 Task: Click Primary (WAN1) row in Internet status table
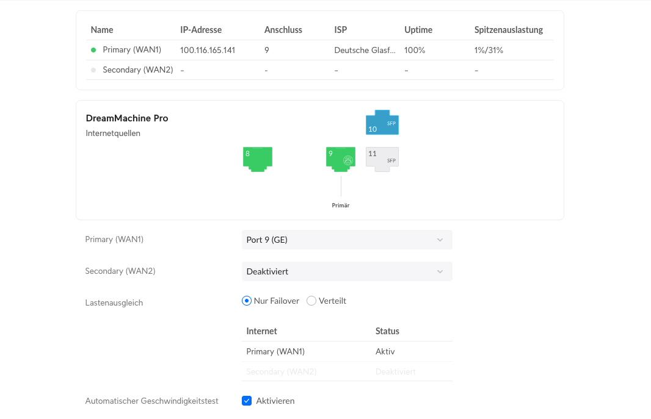click(x=347, y=351)
